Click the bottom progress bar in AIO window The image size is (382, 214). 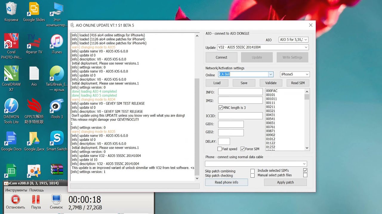[x=135, y=186]
